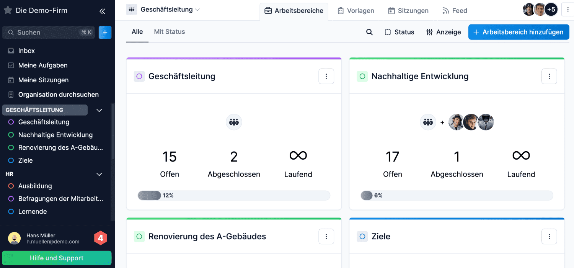Collapse the GESCHÄFTSLEITUNG sidebar section
The width and height of the screenshot is (574, 268).
click(99, 110)
